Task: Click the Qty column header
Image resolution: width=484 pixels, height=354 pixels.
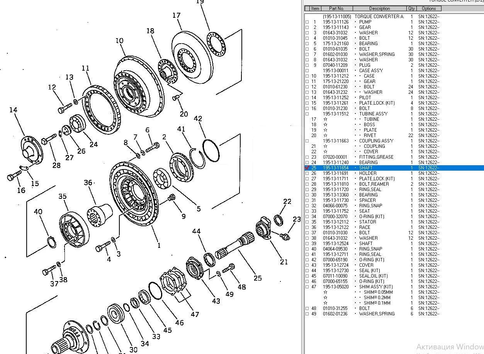Action: tap(411, 8)
